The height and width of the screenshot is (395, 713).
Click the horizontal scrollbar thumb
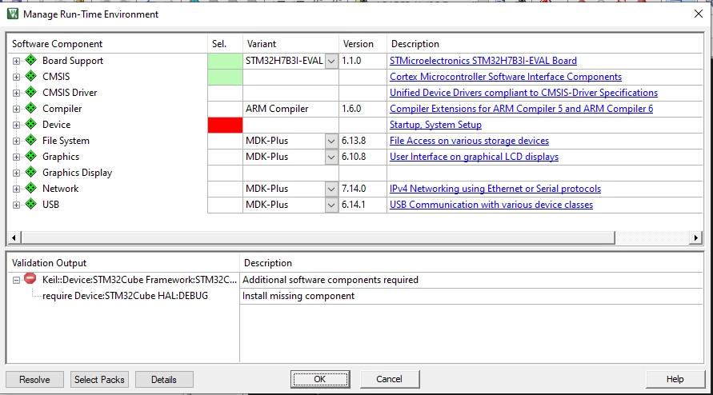pyautogui.click(x=318, y=237)
